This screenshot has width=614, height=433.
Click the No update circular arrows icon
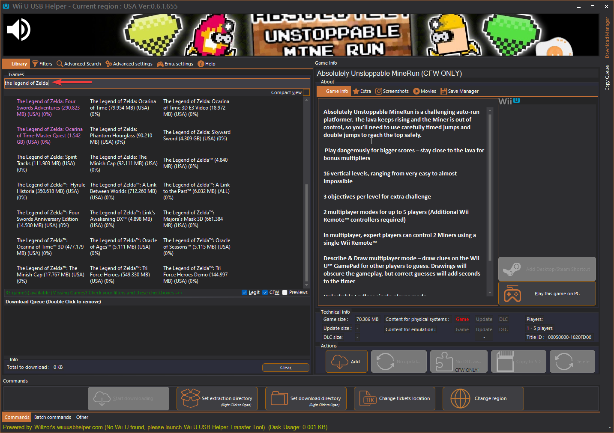(x=385, y=362)
